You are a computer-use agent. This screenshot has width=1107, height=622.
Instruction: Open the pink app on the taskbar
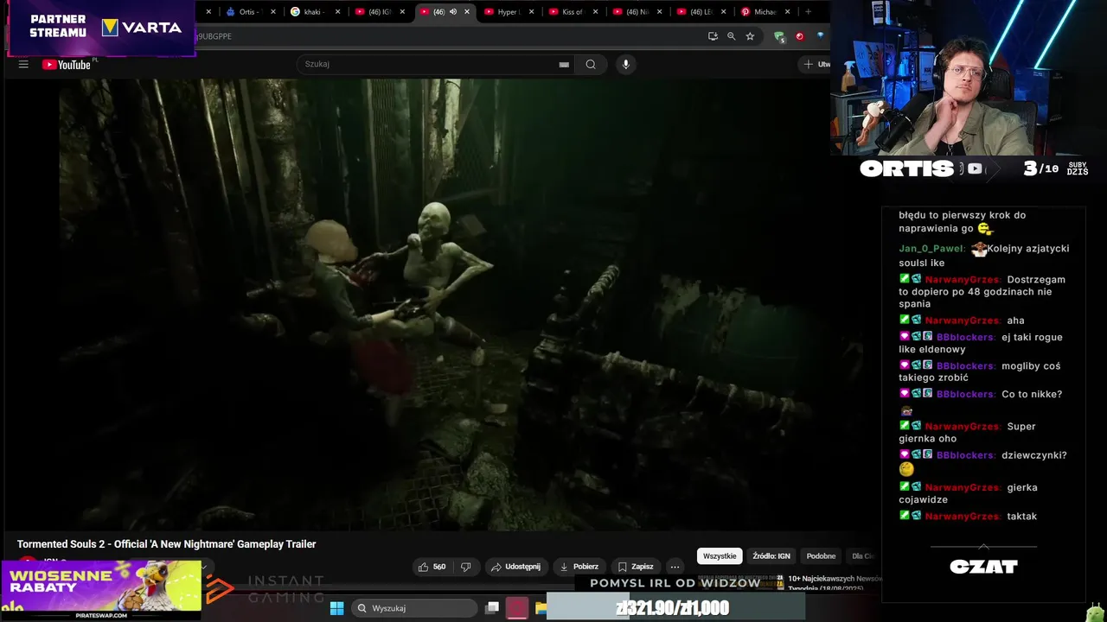[517, 608]
